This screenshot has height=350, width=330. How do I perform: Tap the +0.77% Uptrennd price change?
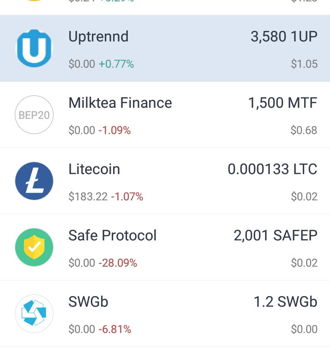click(x=116, y=64)
